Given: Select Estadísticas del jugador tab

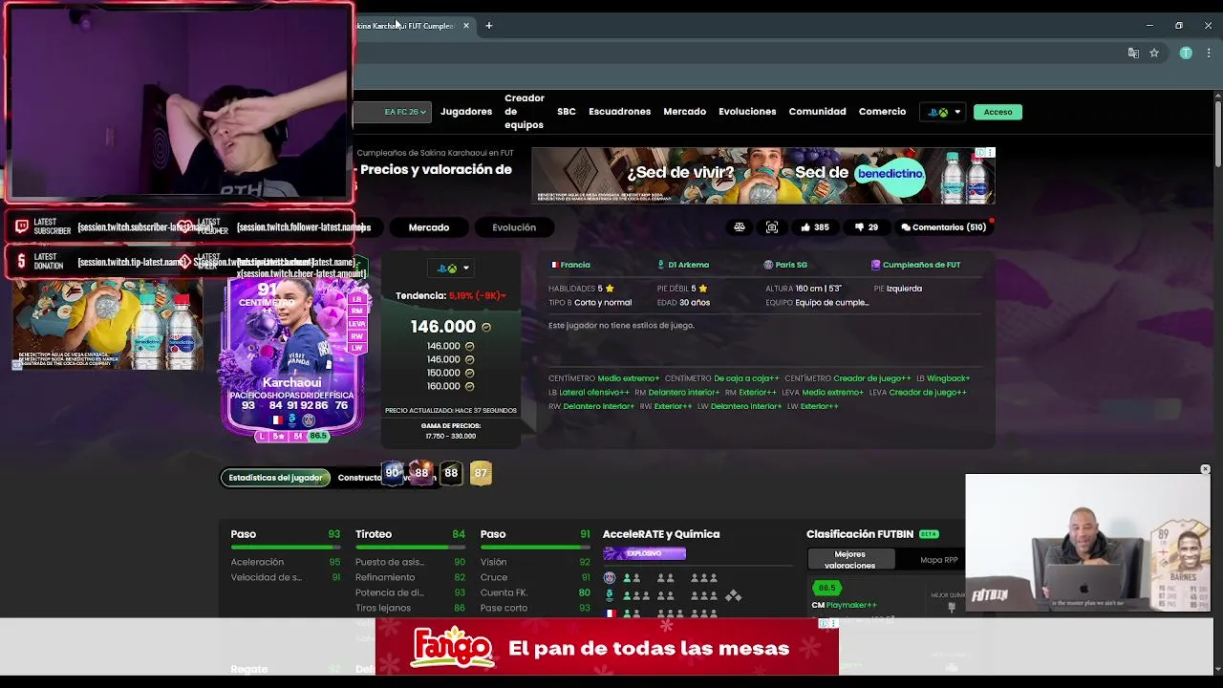Looking at the screenshot, I should [275, 478].
